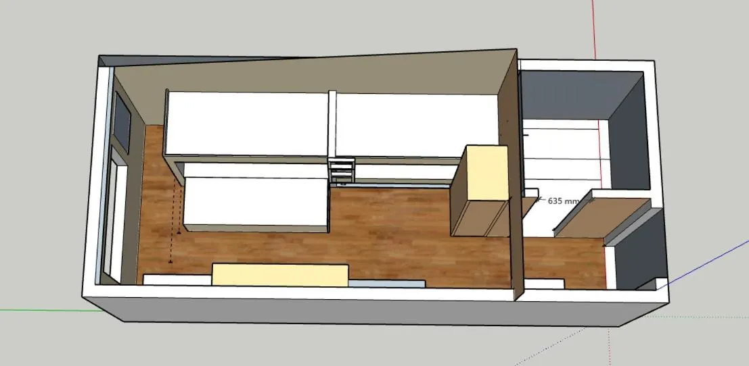Select the tall yellow-topped cabinet
Screen dimensions: 749x366
point(483,173)
